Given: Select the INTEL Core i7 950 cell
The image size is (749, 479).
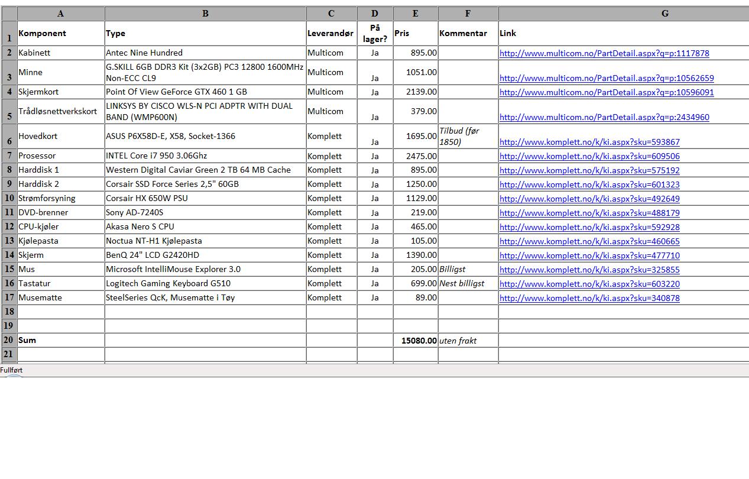Looking at the screenshot, I should [205, 156].
